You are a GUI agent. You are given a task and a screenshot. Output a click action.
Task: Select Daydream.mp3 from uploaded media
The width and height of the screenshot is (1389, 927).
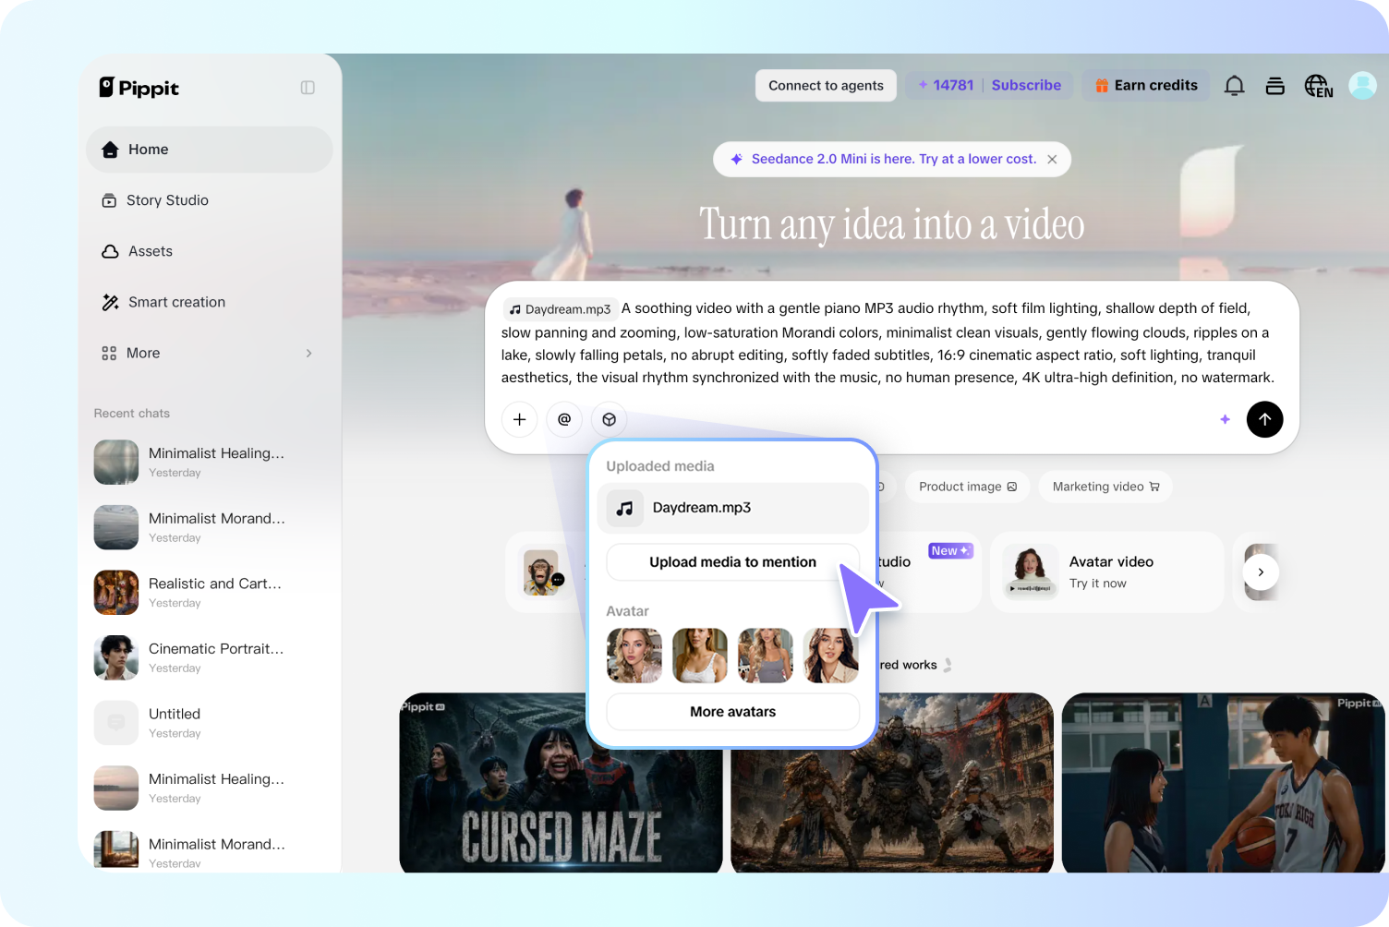(732, 508)
